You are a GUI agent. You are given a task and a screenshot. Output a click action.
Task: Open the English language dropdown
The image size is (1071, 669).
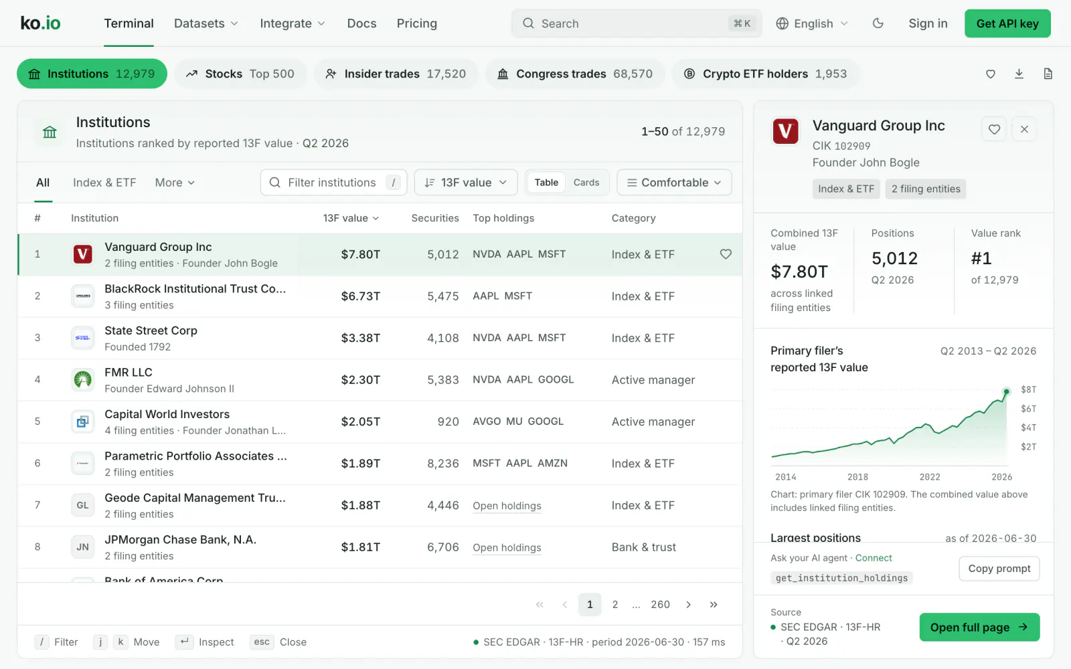tap(812, 23)
